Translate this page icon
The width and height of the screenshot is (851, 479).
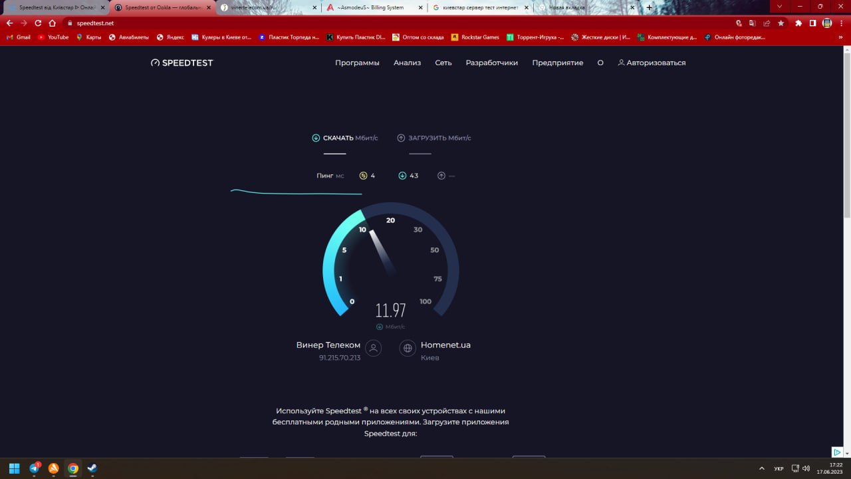[x=753, y=23]
